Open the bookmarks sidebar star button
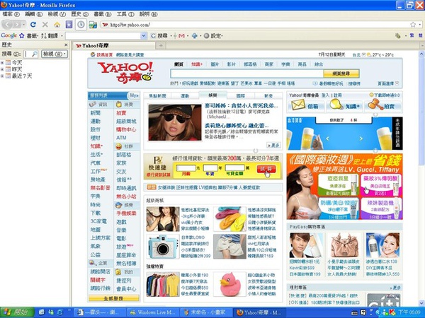The width and height of the screenshot is (425, 318). (69, 25)
